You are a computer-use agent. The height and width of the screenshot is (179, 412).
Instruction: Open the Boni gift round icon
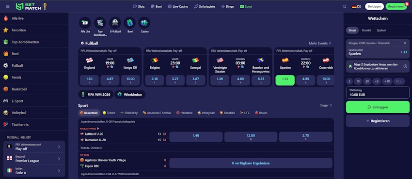130,23
